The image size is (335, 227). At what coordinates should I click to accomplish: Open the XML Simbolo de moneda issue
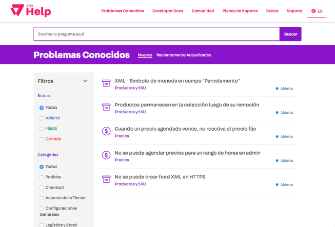[177, 81]
